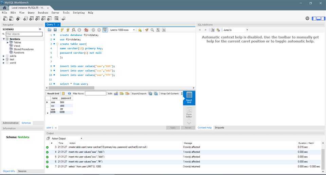Click the Filter Rows input field
The height and width of the screenshot is (175, 326).
point(96,93)
